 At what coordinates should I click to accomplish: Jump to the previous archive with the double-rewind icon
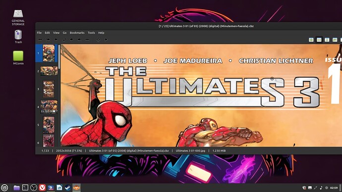click(x=40, y=40)
